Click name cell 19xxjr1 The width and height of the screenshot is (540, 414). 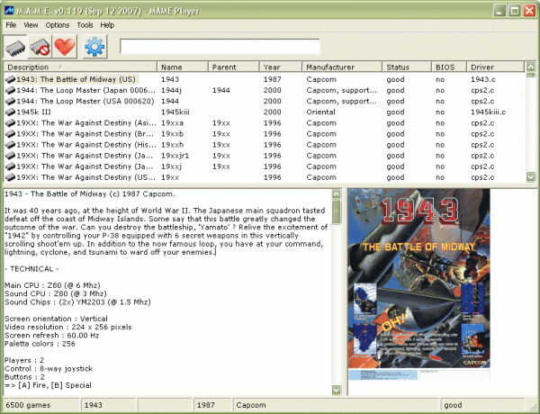tap(175, 156)
